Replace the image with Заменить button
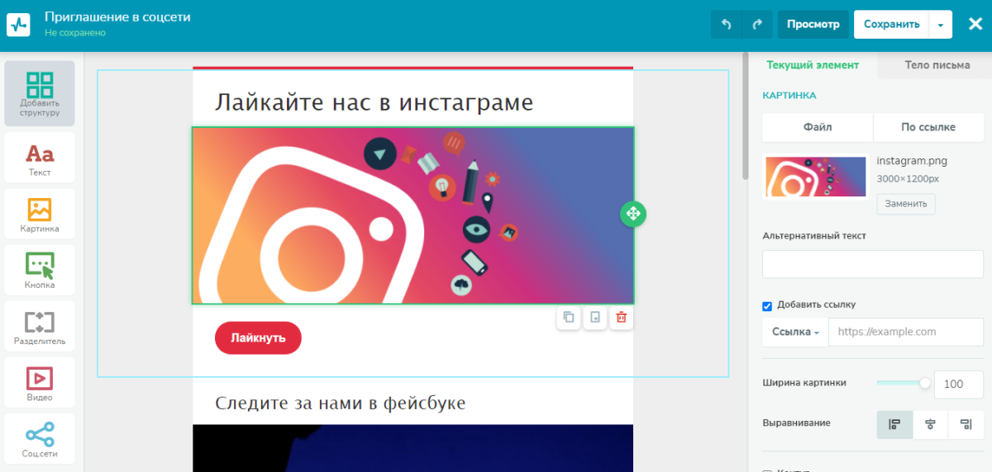 (x=906, y=204)
